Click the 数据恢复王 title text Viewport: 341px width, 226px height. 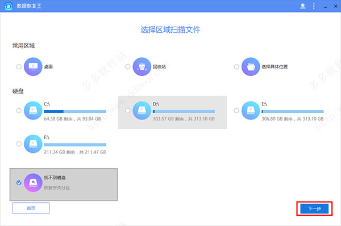tap(29, 6)
